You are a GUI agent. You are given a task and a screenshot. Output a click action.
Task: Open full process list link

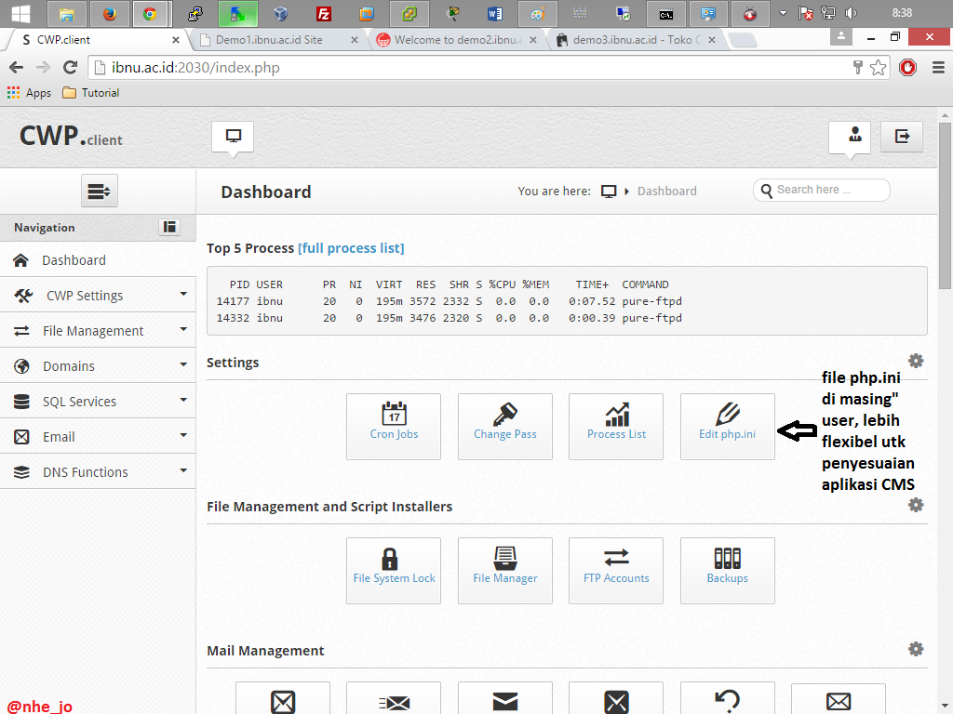point(351,248)
